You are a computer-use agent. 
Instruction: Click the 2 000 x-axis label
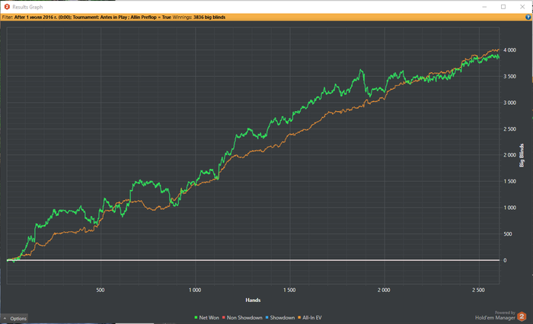[384, 290]
